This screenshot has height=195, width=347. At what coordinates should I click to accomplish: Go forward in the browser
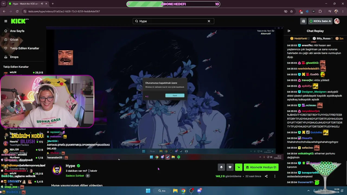point(11,11)
